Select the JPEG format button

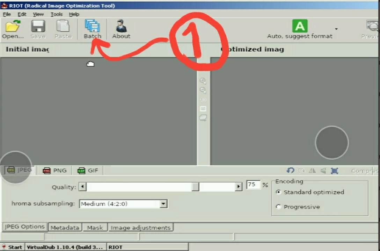20,170
